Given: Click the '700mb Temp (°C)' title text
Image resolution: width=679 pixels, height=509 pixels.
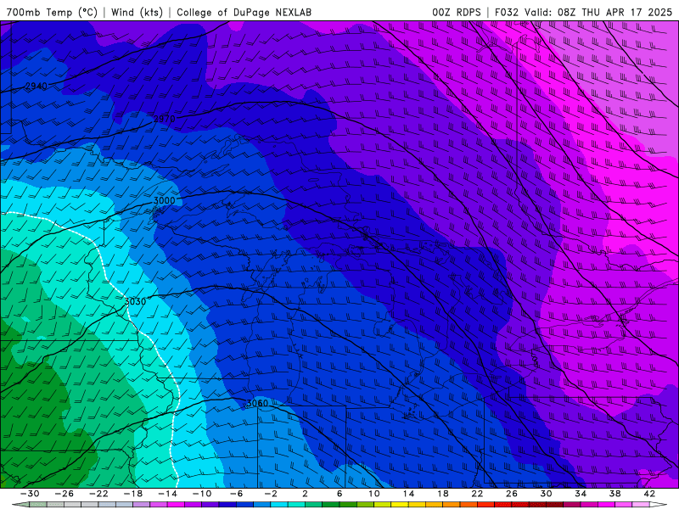Looking at the screenshot, I should coord(52,12).
